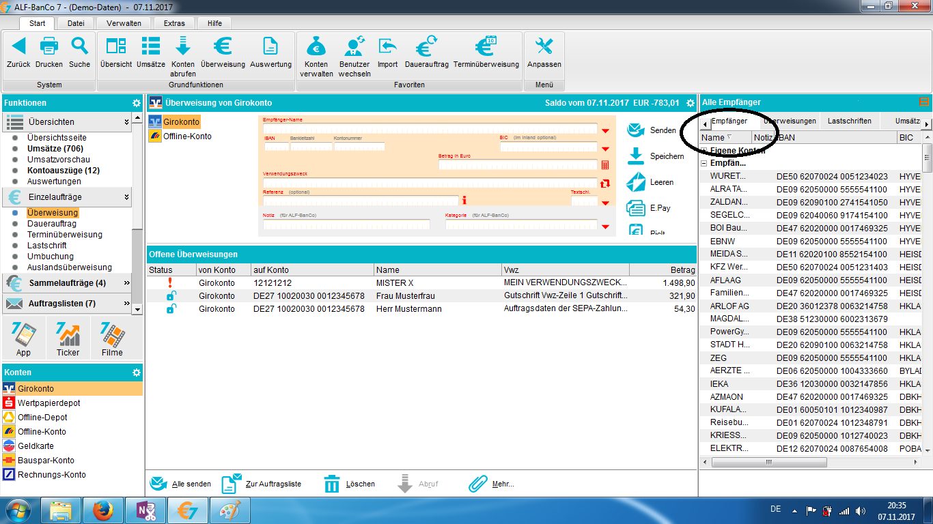Open Dauerauftrag from the Favoriten group
Viewport: 933px width, 524px height.
tap(427, 46)
